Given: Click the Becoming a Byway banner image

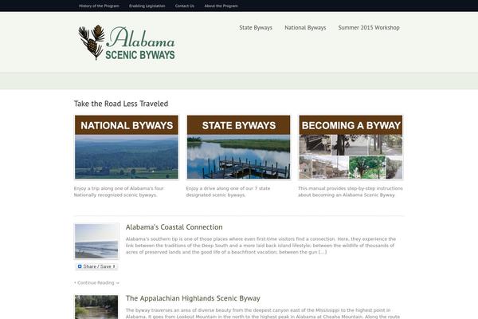Looking at the screenshot, I should [351, 147].
